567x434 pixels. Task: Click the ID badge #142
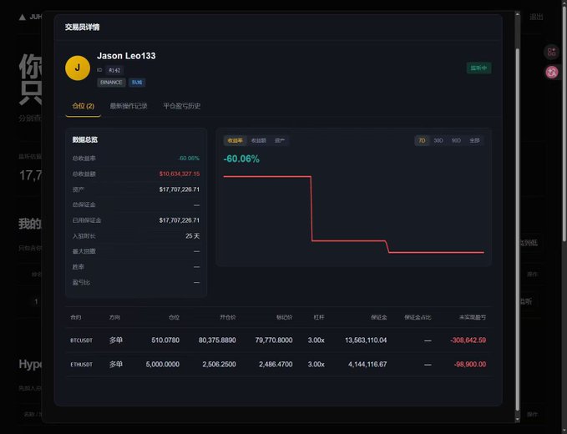[x=114, y=70]
